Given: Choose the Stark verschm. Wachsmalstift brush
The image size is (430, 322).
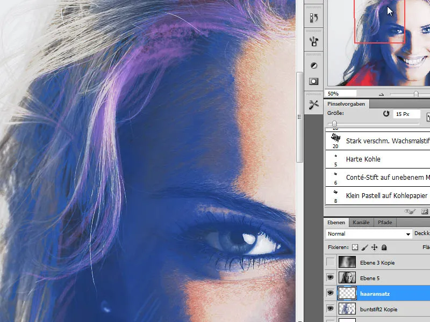Looking at the screenshot, I should point(378,141).
